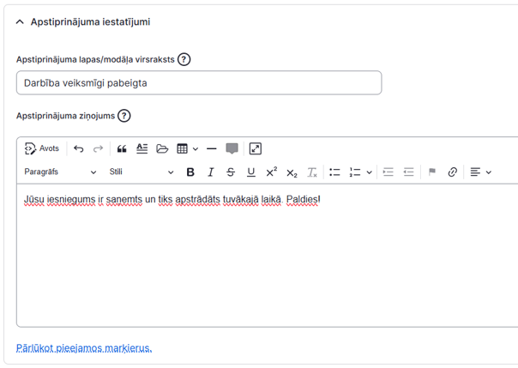The width and height of the screenshot is (518, 368).
Task: Open help for Apstiprinājuma ziņojums
Action: 124,116
